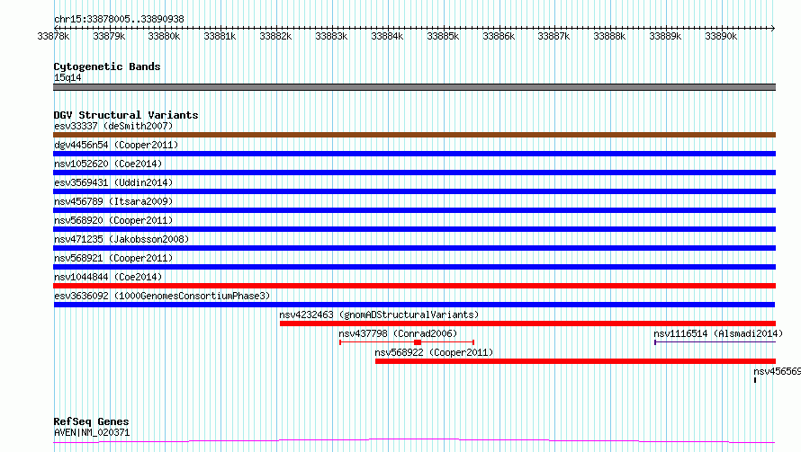This screenshot has width=801, height=452.
Task: Click the nsv1044844 (Coe2014) label
Action: [108, 277]
